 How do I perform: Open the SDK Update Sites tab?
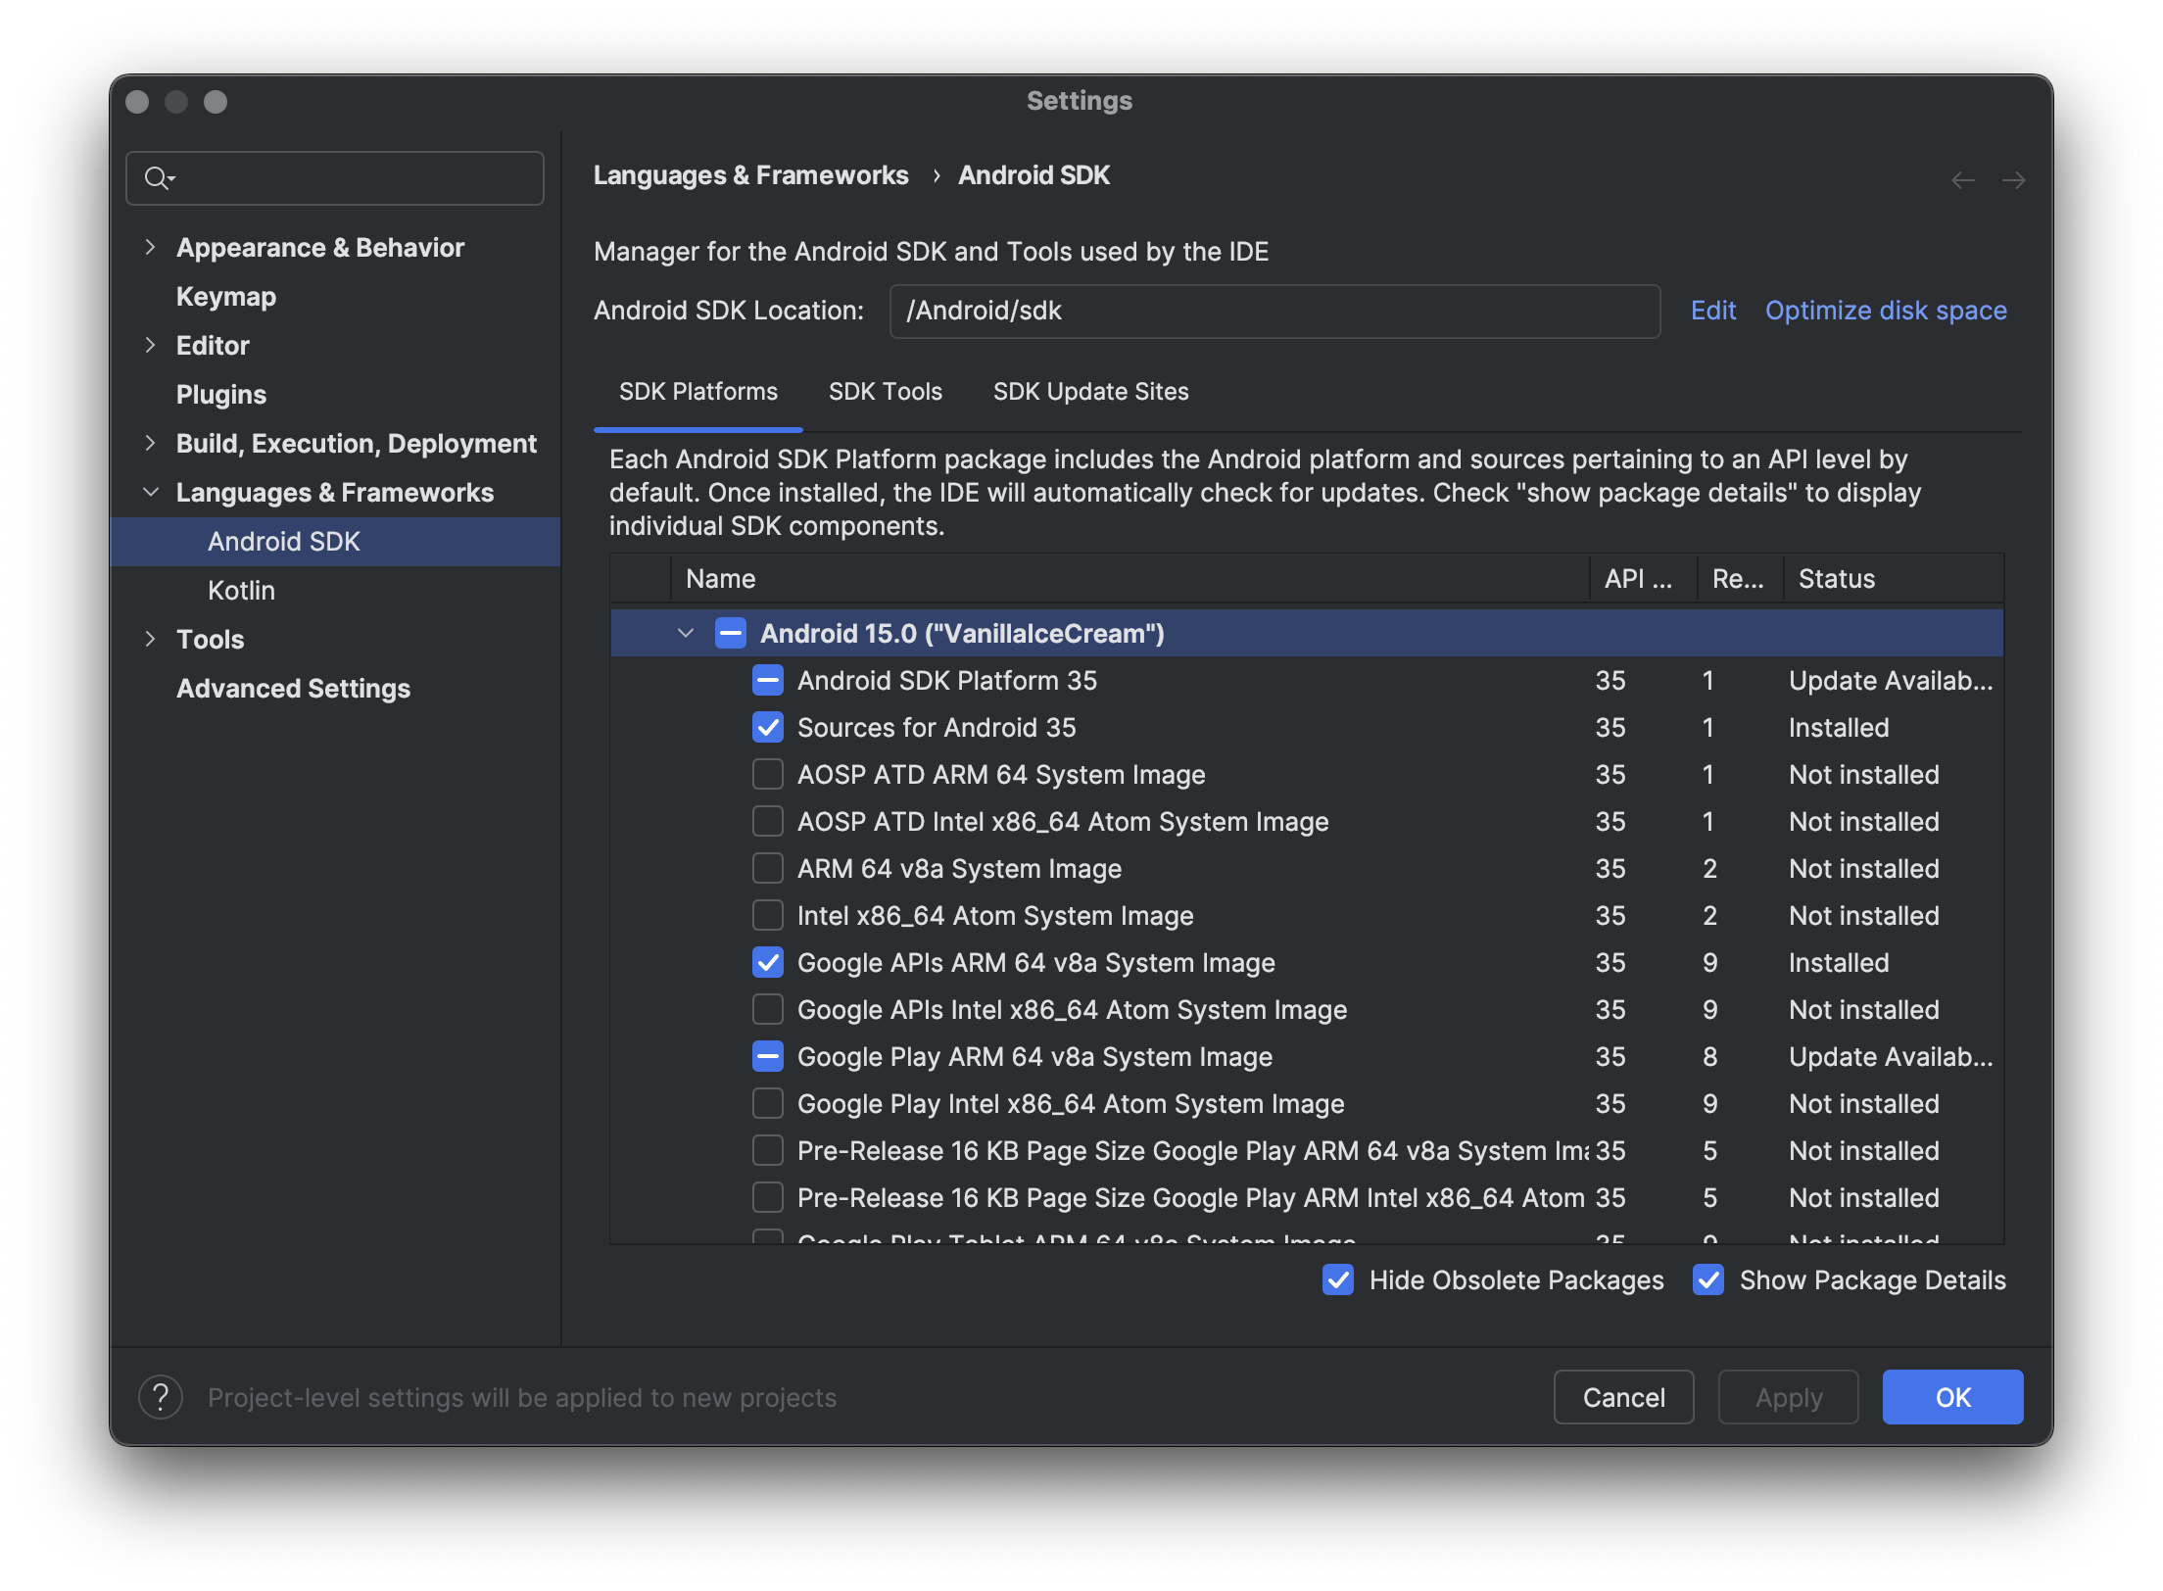tap(1090, 392)
